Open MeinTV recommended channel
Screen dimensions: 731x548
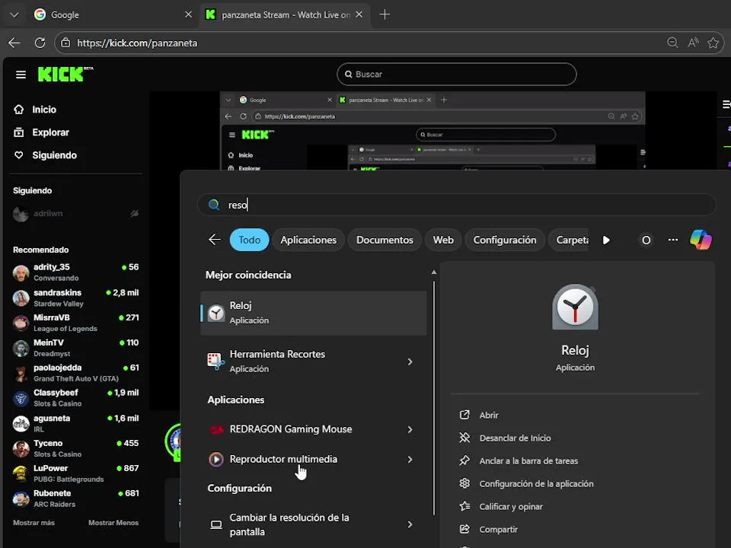75,348
